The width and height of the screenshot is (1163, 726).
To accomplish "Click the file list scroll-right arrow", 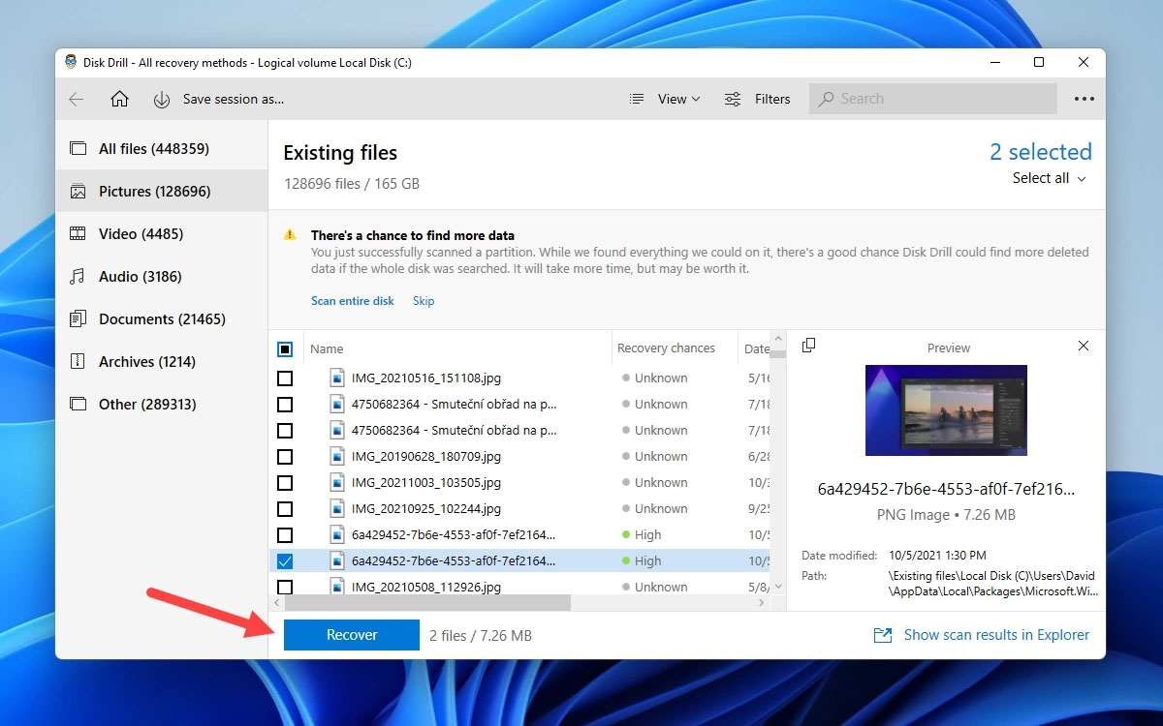I will click(762, 603).
